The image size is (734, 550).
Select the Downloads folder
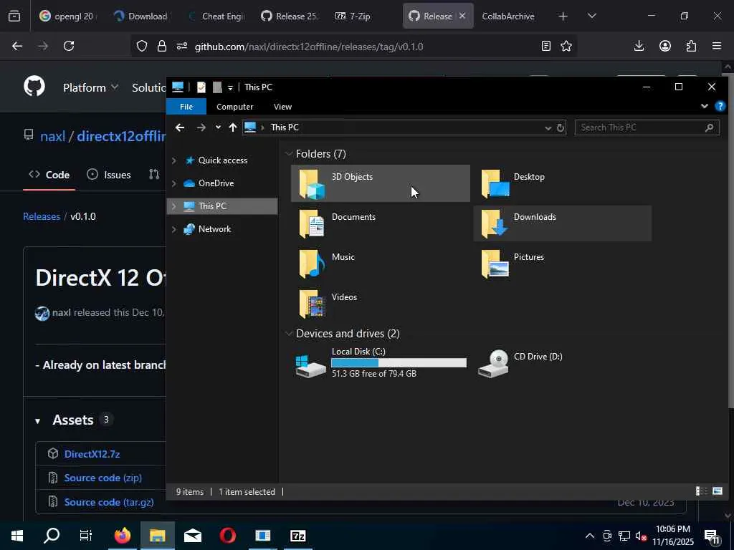pos(562,223)
